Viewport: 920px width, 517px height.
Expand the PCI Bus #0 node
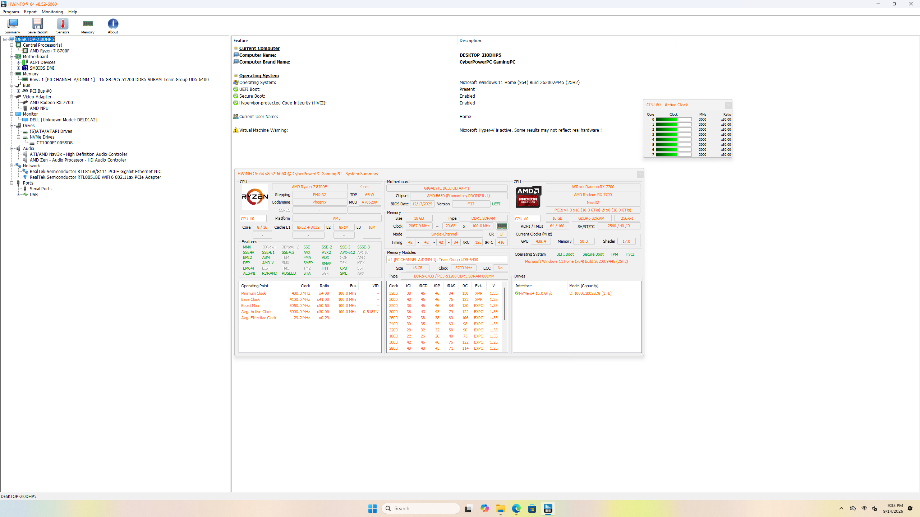pos(19,91)
